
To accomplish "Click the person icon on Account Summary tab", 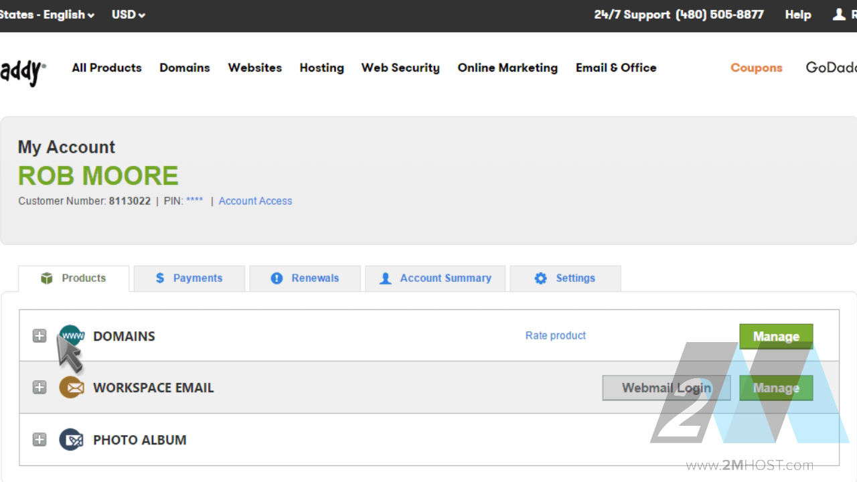I will pyautogui.click(x=385, y=278).
